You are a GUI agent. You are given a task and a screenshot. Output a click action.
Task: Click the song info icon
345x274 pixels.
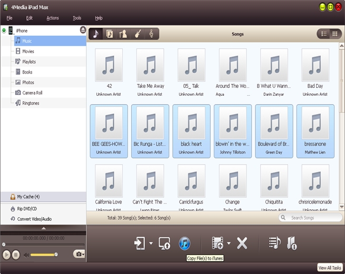(x=292, y=243)
